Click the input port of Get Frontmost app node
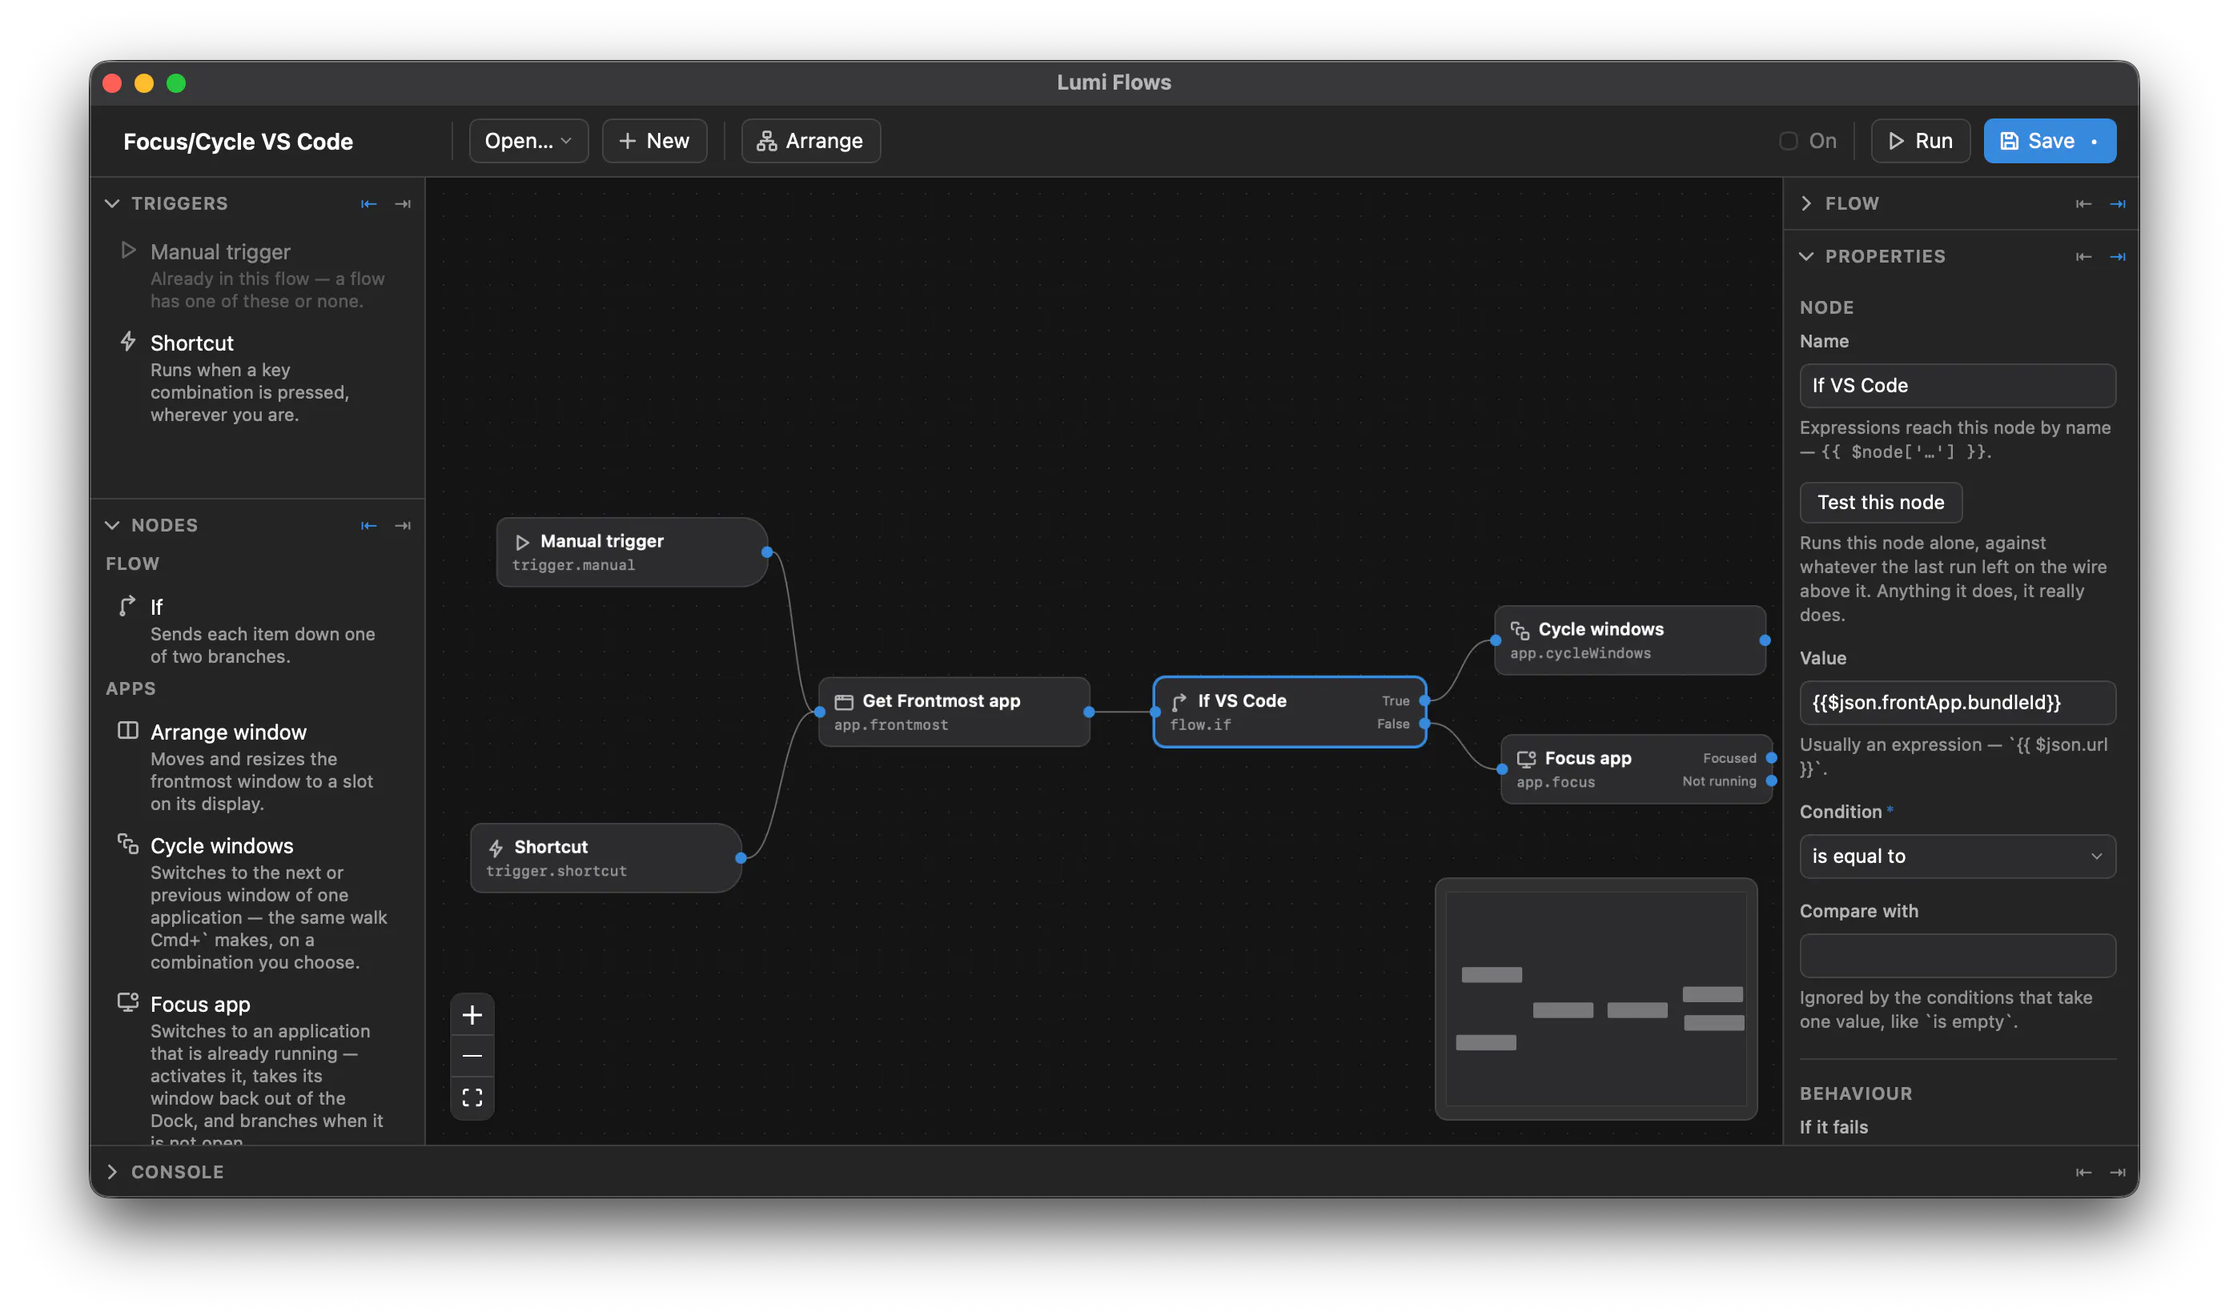The image size is (2229, 1316). (x=820, y=712)
